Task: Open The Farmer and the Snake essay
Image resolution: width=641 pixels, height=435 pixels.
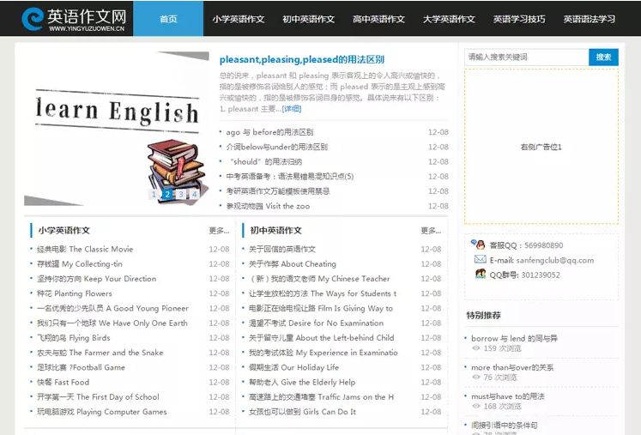Action: click(x=100, y=353)
